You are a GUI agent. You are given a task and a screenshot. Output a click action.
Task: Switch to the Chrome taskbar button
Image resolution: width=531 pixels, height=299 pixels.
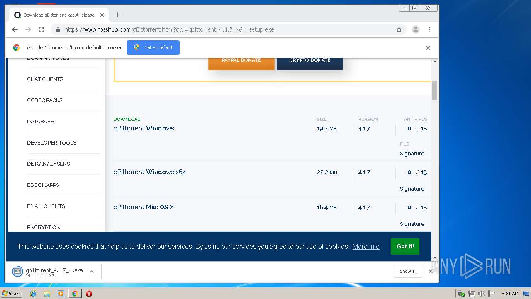coord(75,294)
